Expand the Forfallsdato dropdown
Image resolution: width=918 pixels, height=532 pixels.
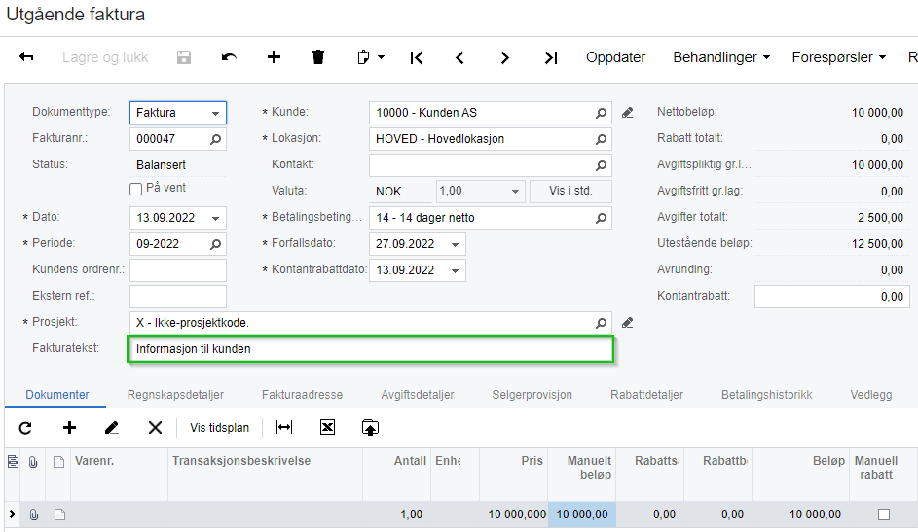pyautogui.click(x=455, y=244)
